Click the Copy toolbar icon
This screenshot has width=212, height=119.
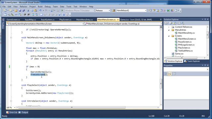[32, 10]
